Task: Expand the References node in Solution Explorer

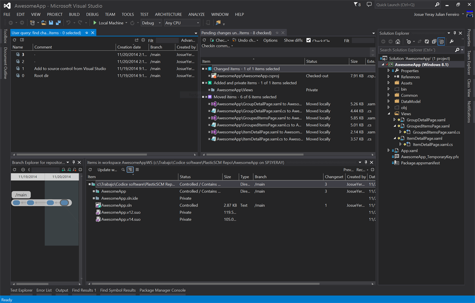Action: click(389, 77)
